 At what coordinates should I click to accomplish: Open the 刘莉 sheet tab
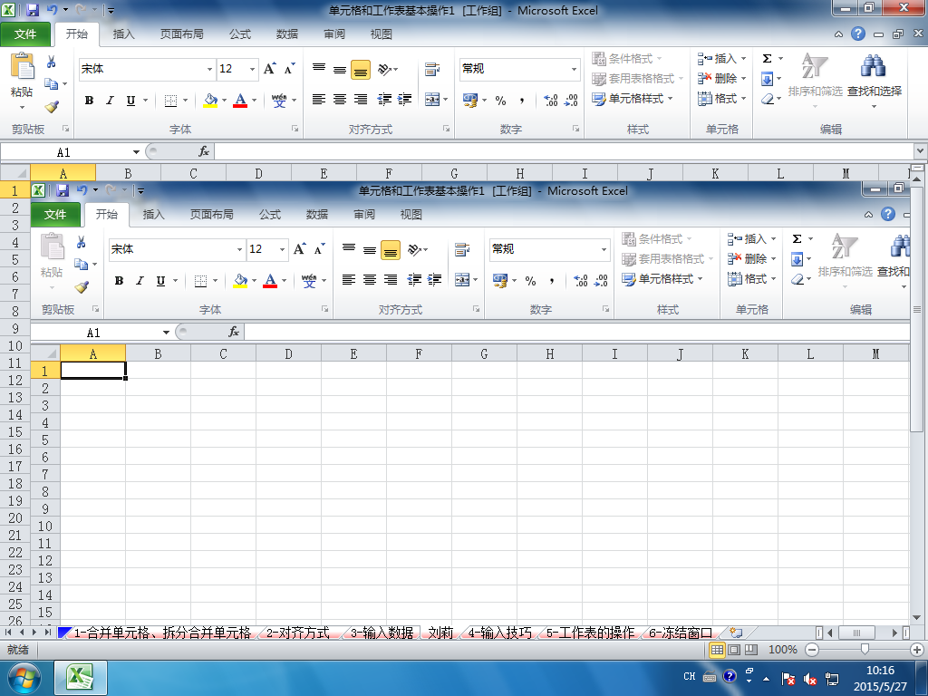coord(440,633)
